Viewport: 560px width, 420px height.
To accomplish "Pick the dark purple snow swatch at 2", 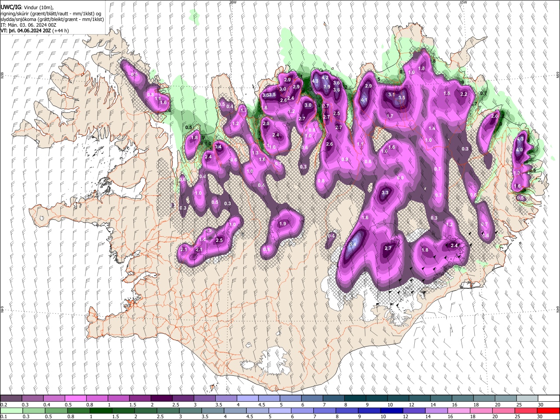I will pos(161,399).
